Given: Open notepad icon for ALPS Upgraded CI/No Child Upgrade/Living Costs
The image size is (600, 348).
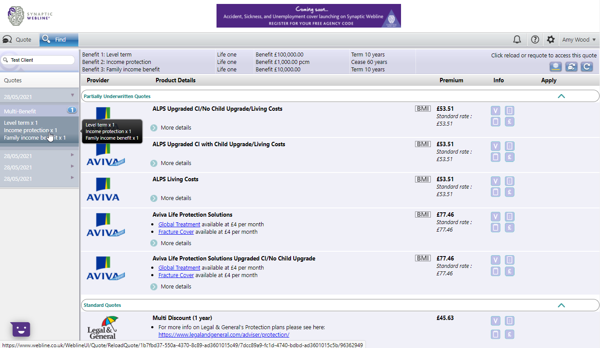Looking at the screenshot, I should point(496,122).
